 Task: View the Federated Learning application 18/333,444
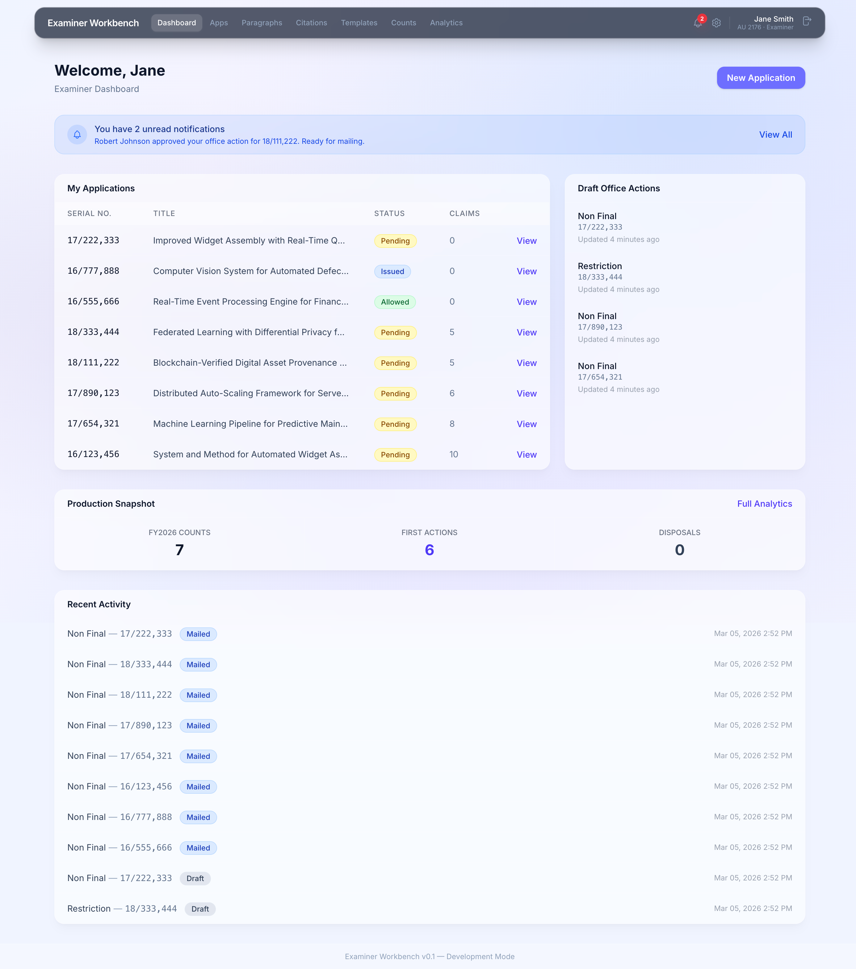coord(526,332)
